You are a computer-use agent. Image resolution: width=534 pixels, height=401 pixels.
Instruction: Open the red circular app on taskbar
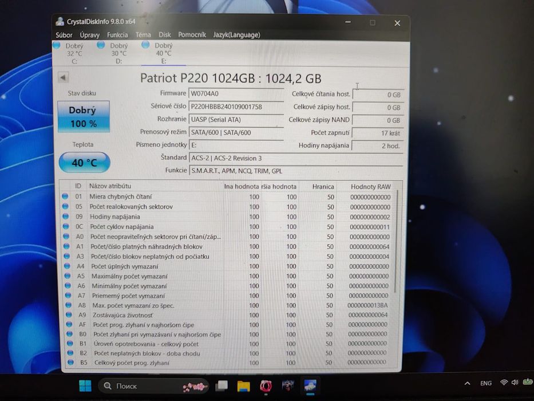(x=266, y=386)
